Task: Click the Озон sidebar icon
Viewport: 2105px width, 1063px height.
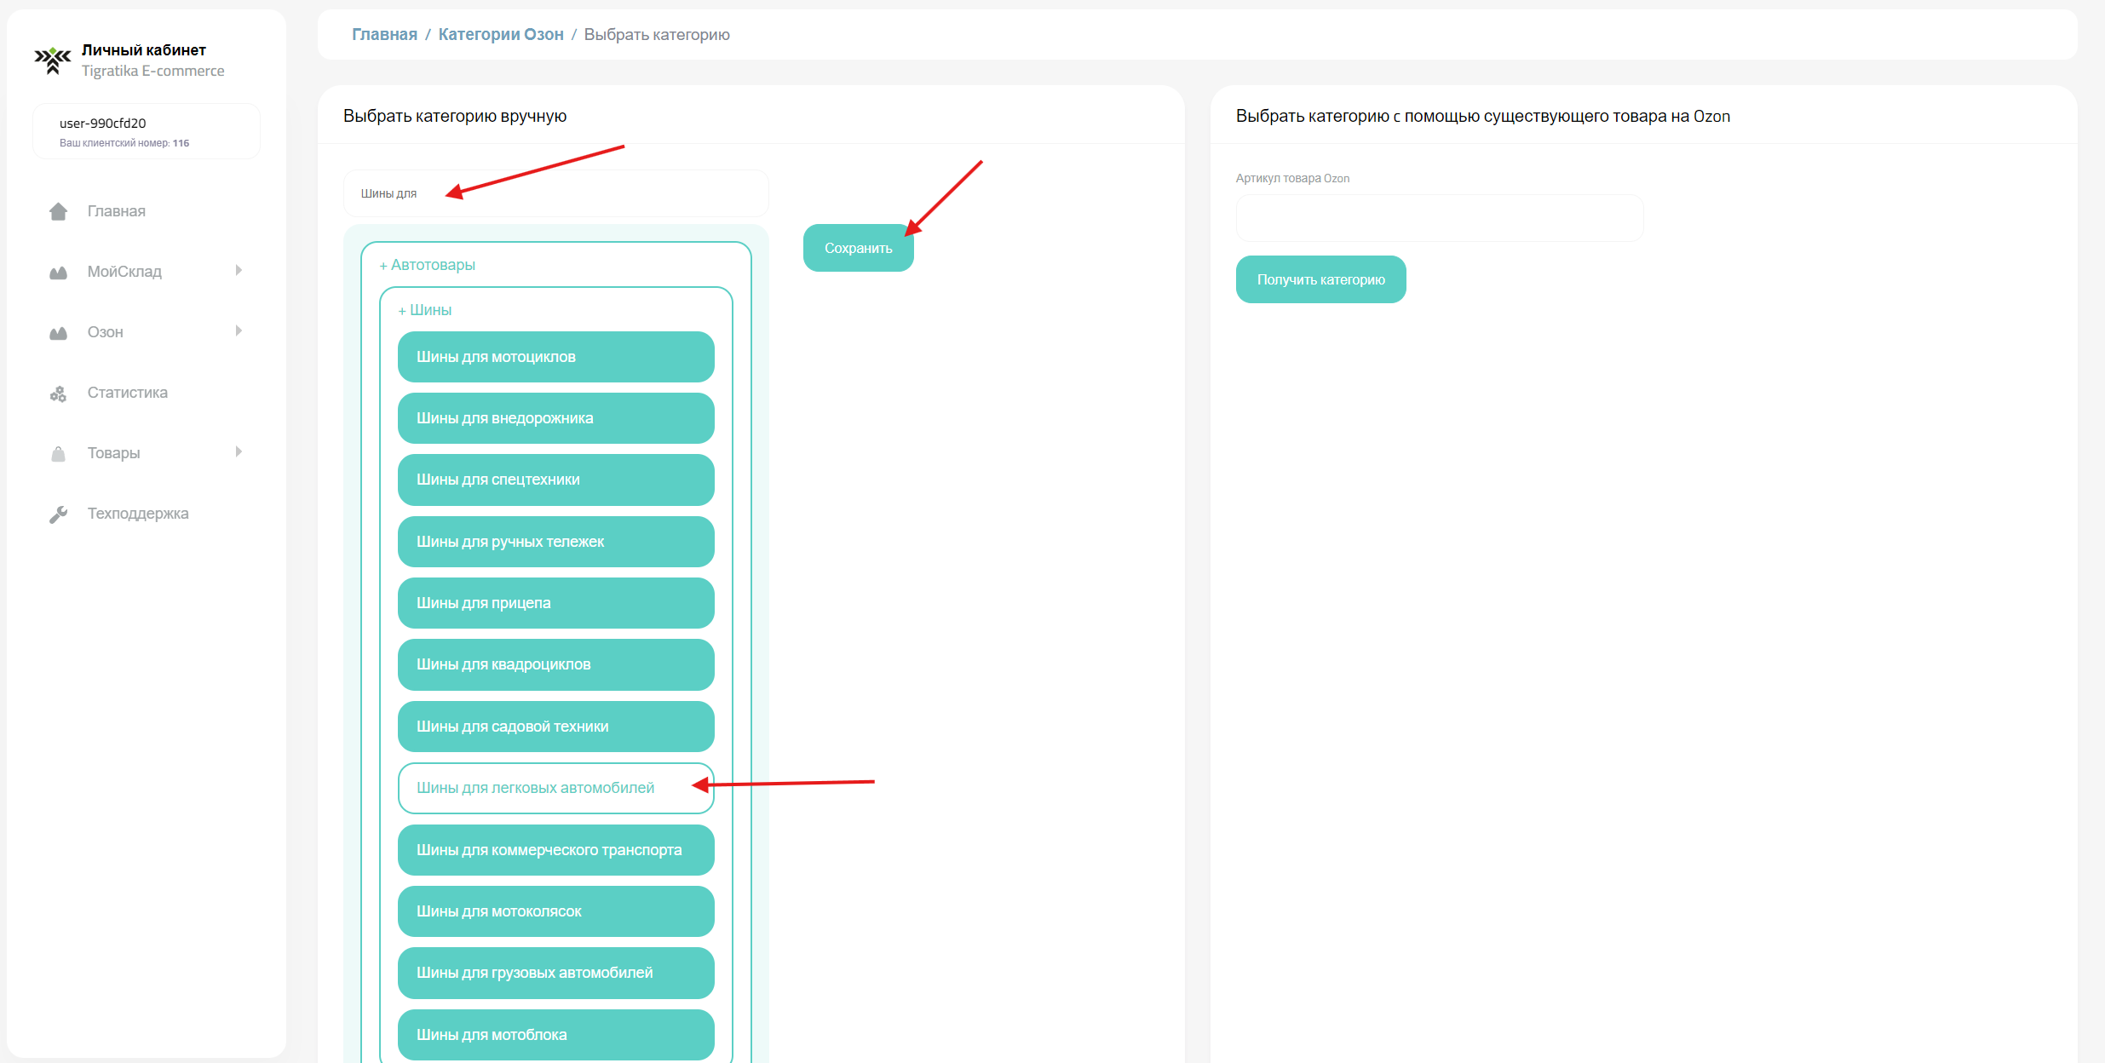Action: pyautogui.click(x=58, y=333)
